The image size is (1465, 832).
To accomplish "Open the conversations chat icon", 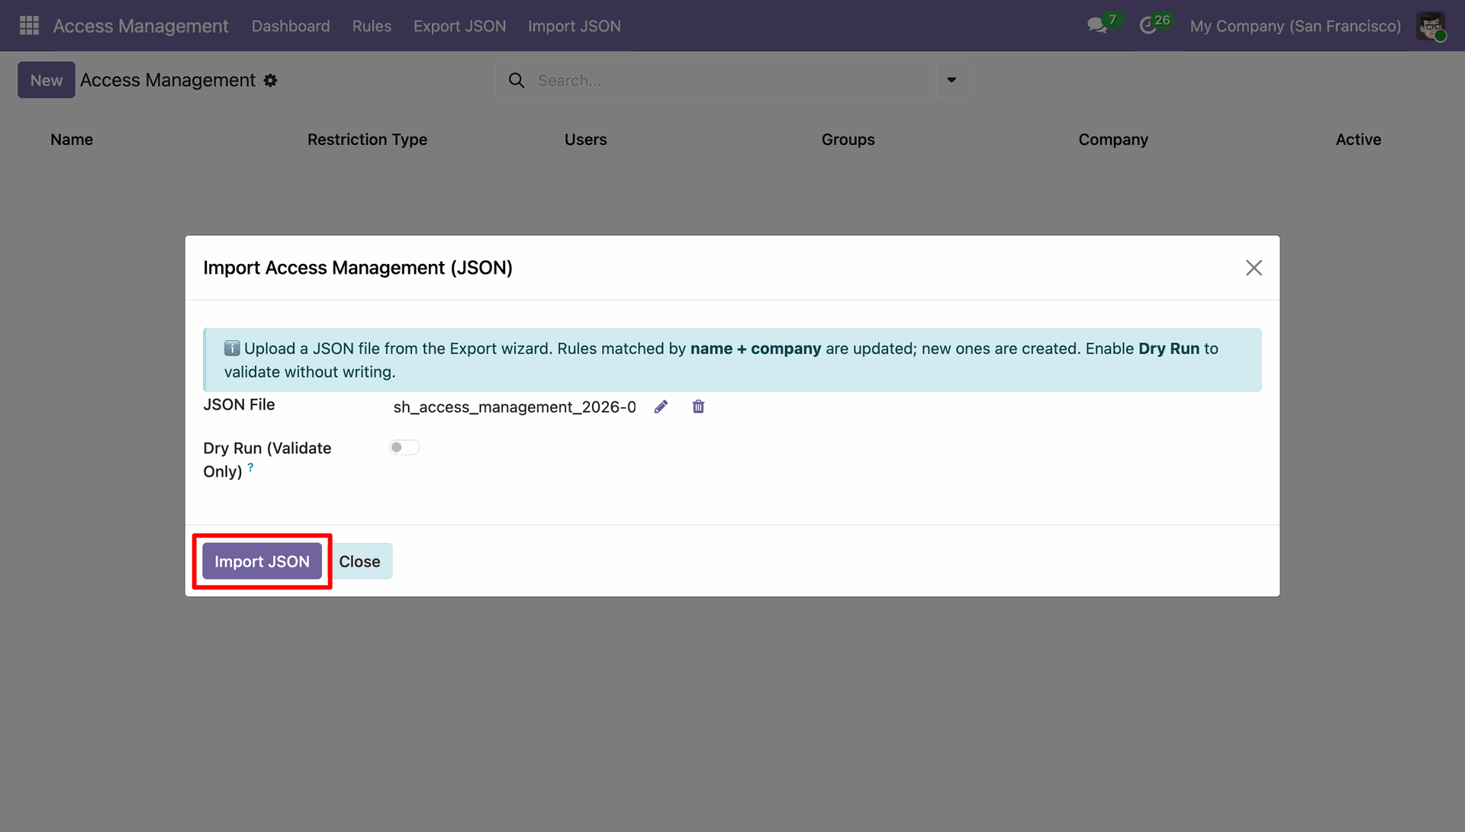I will click(1097, 26).
